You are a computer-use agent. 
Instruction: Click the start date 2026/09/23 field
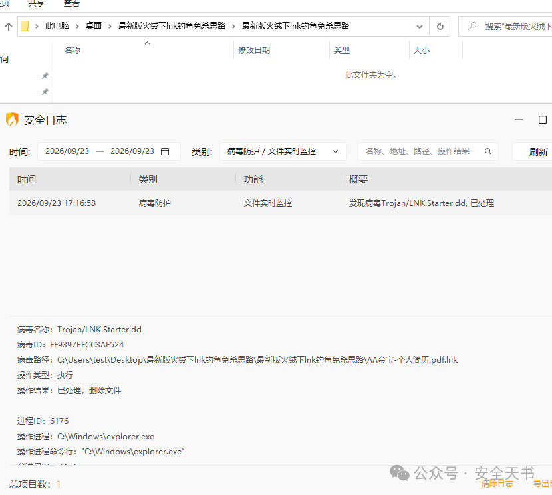[x=67, y=151]
